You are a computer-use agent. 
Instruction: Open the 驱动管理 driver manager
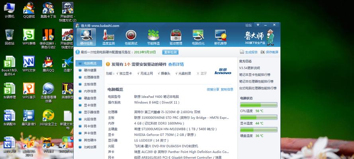click(176, 37)
